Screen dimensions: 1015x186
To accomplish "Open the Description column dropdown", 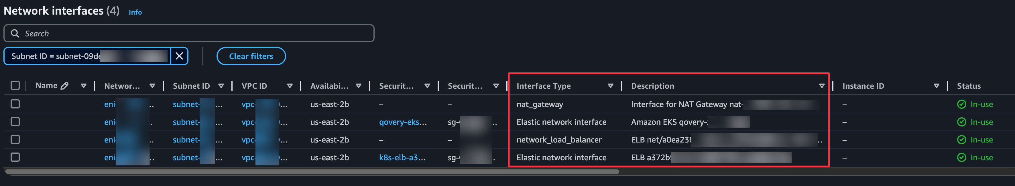I will pyautogui.click(x=822, y=85).
